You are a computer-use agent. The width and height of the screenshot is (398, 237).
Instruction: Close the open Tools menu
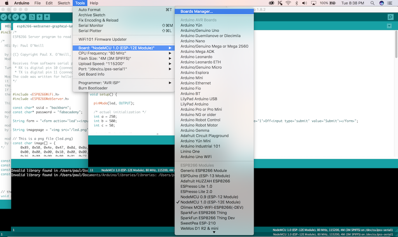[80, 3]
